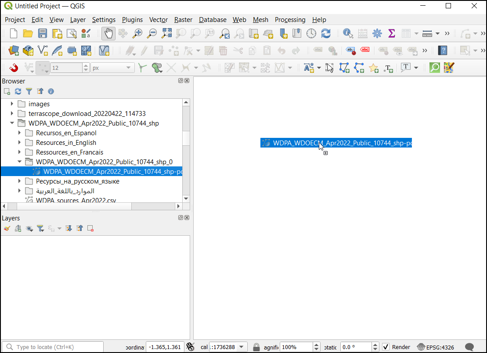Save the project with the floppy disk icon

(43, 33)
